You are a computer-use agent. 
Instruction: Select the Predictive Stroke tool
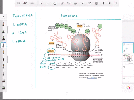(x=83, y=3)
